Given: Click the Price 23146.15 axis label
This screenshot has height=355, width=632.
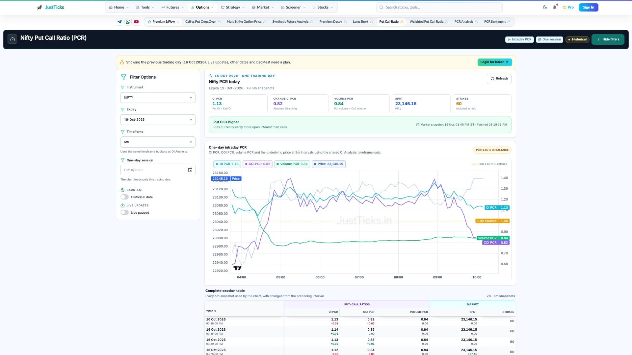Looking at the screenshot, I should (226, 178).
